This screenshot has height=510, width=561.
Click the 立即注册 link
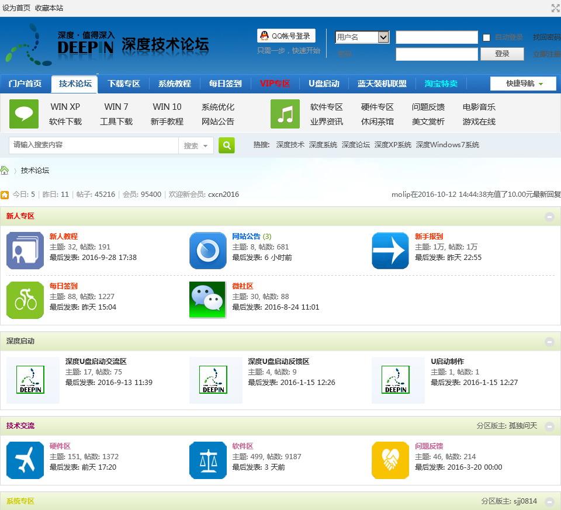(546, 54)
